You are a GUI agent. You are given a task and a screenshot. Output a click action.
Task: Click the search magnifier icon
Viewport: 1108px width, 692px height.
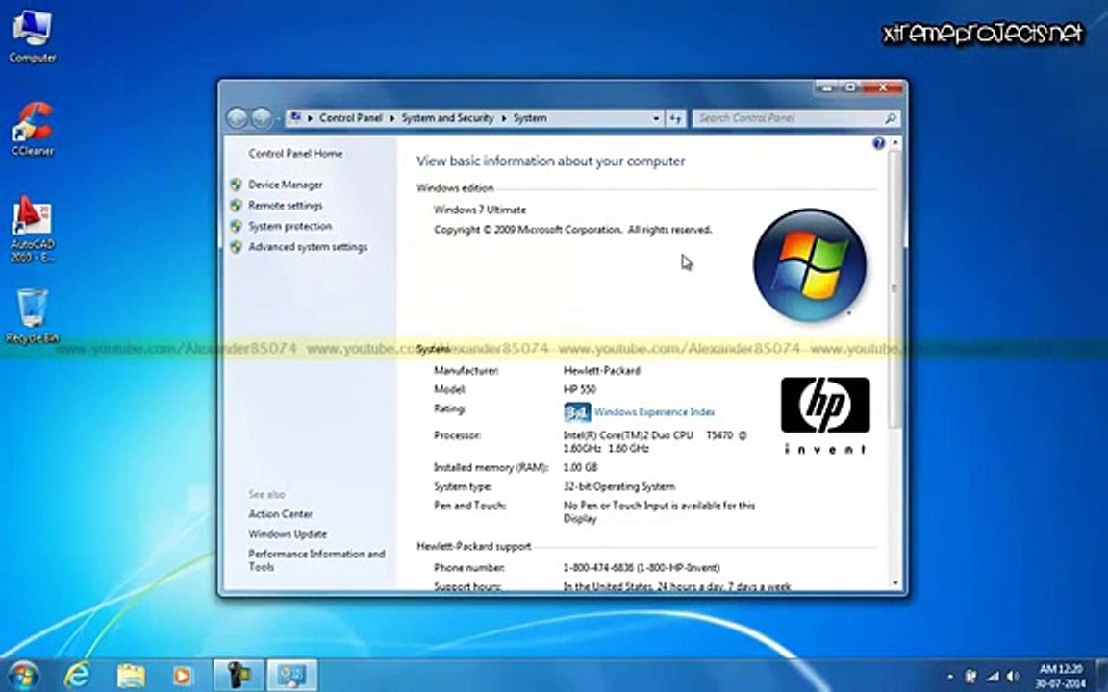point(890,118)
